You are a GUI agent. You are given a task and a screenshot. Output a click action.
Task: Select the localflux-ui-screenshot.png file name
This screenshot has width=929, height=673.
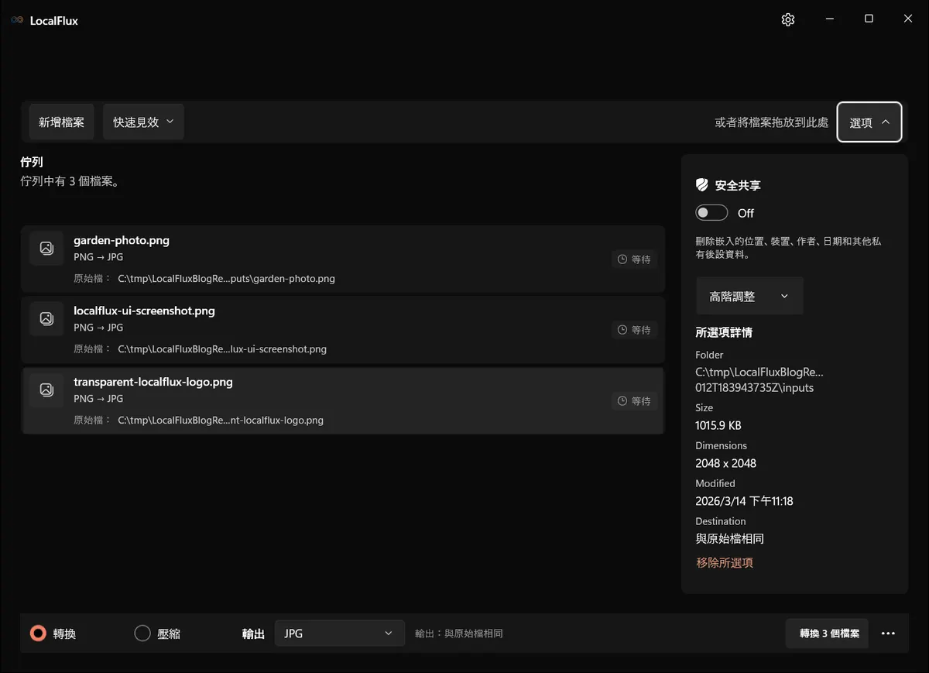click(144, 311)
